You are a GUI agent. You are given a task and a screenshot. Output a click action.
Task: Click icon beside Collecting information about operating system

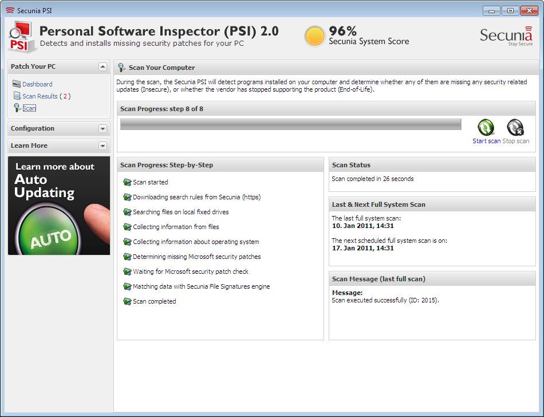click(x=127, y=242)
